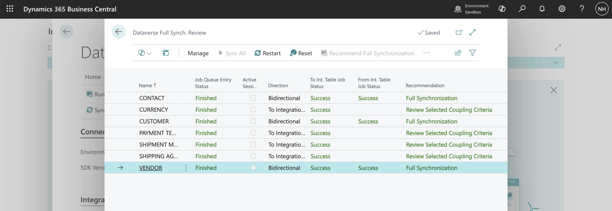This screenshot has width=612, height=211.
Task: Toggle Active Session checkbox for CUSTOMER
Action: 253,121
